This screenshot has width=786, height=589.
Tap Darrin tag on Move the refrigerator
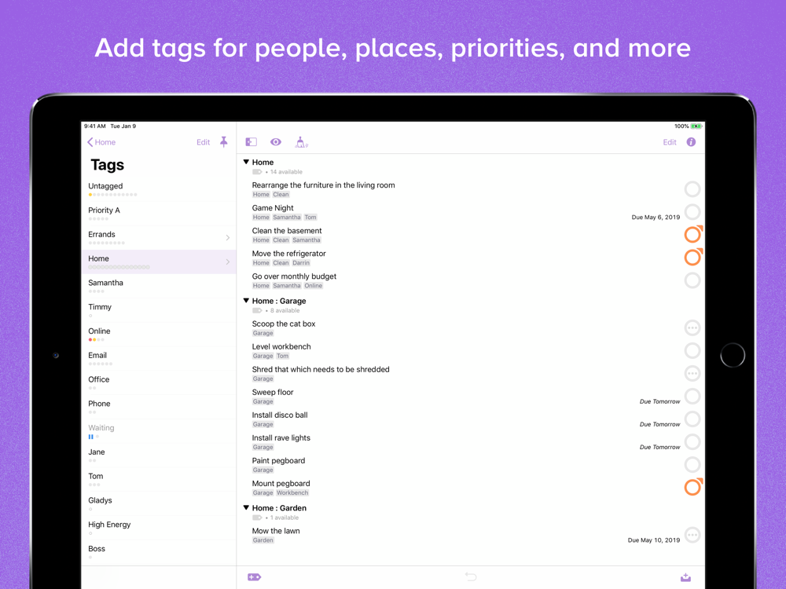(x=301, y=263)
